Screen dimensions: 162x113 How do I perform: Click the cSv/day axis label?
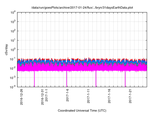(x=7, y=50)
